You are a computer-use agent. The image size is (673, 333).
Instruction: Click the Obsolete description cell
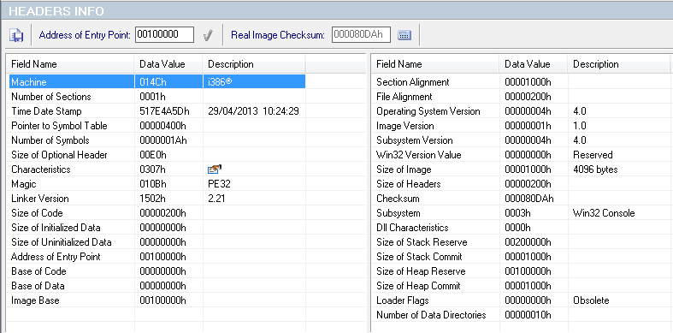(591, 300)
